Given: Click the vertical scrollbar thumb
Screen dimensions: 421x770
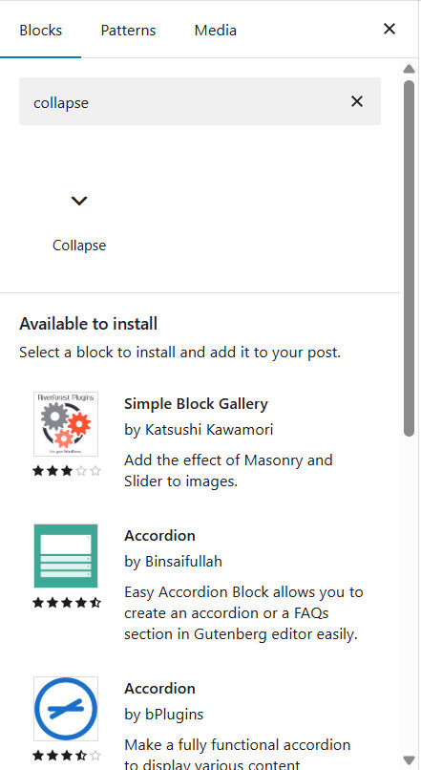Looking at the screenshot, I should pos(409,258).
